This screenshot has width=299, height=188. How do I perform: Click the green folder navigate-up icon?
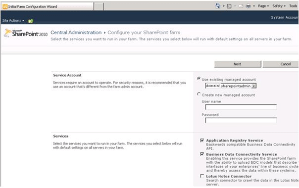click(31, 21)
